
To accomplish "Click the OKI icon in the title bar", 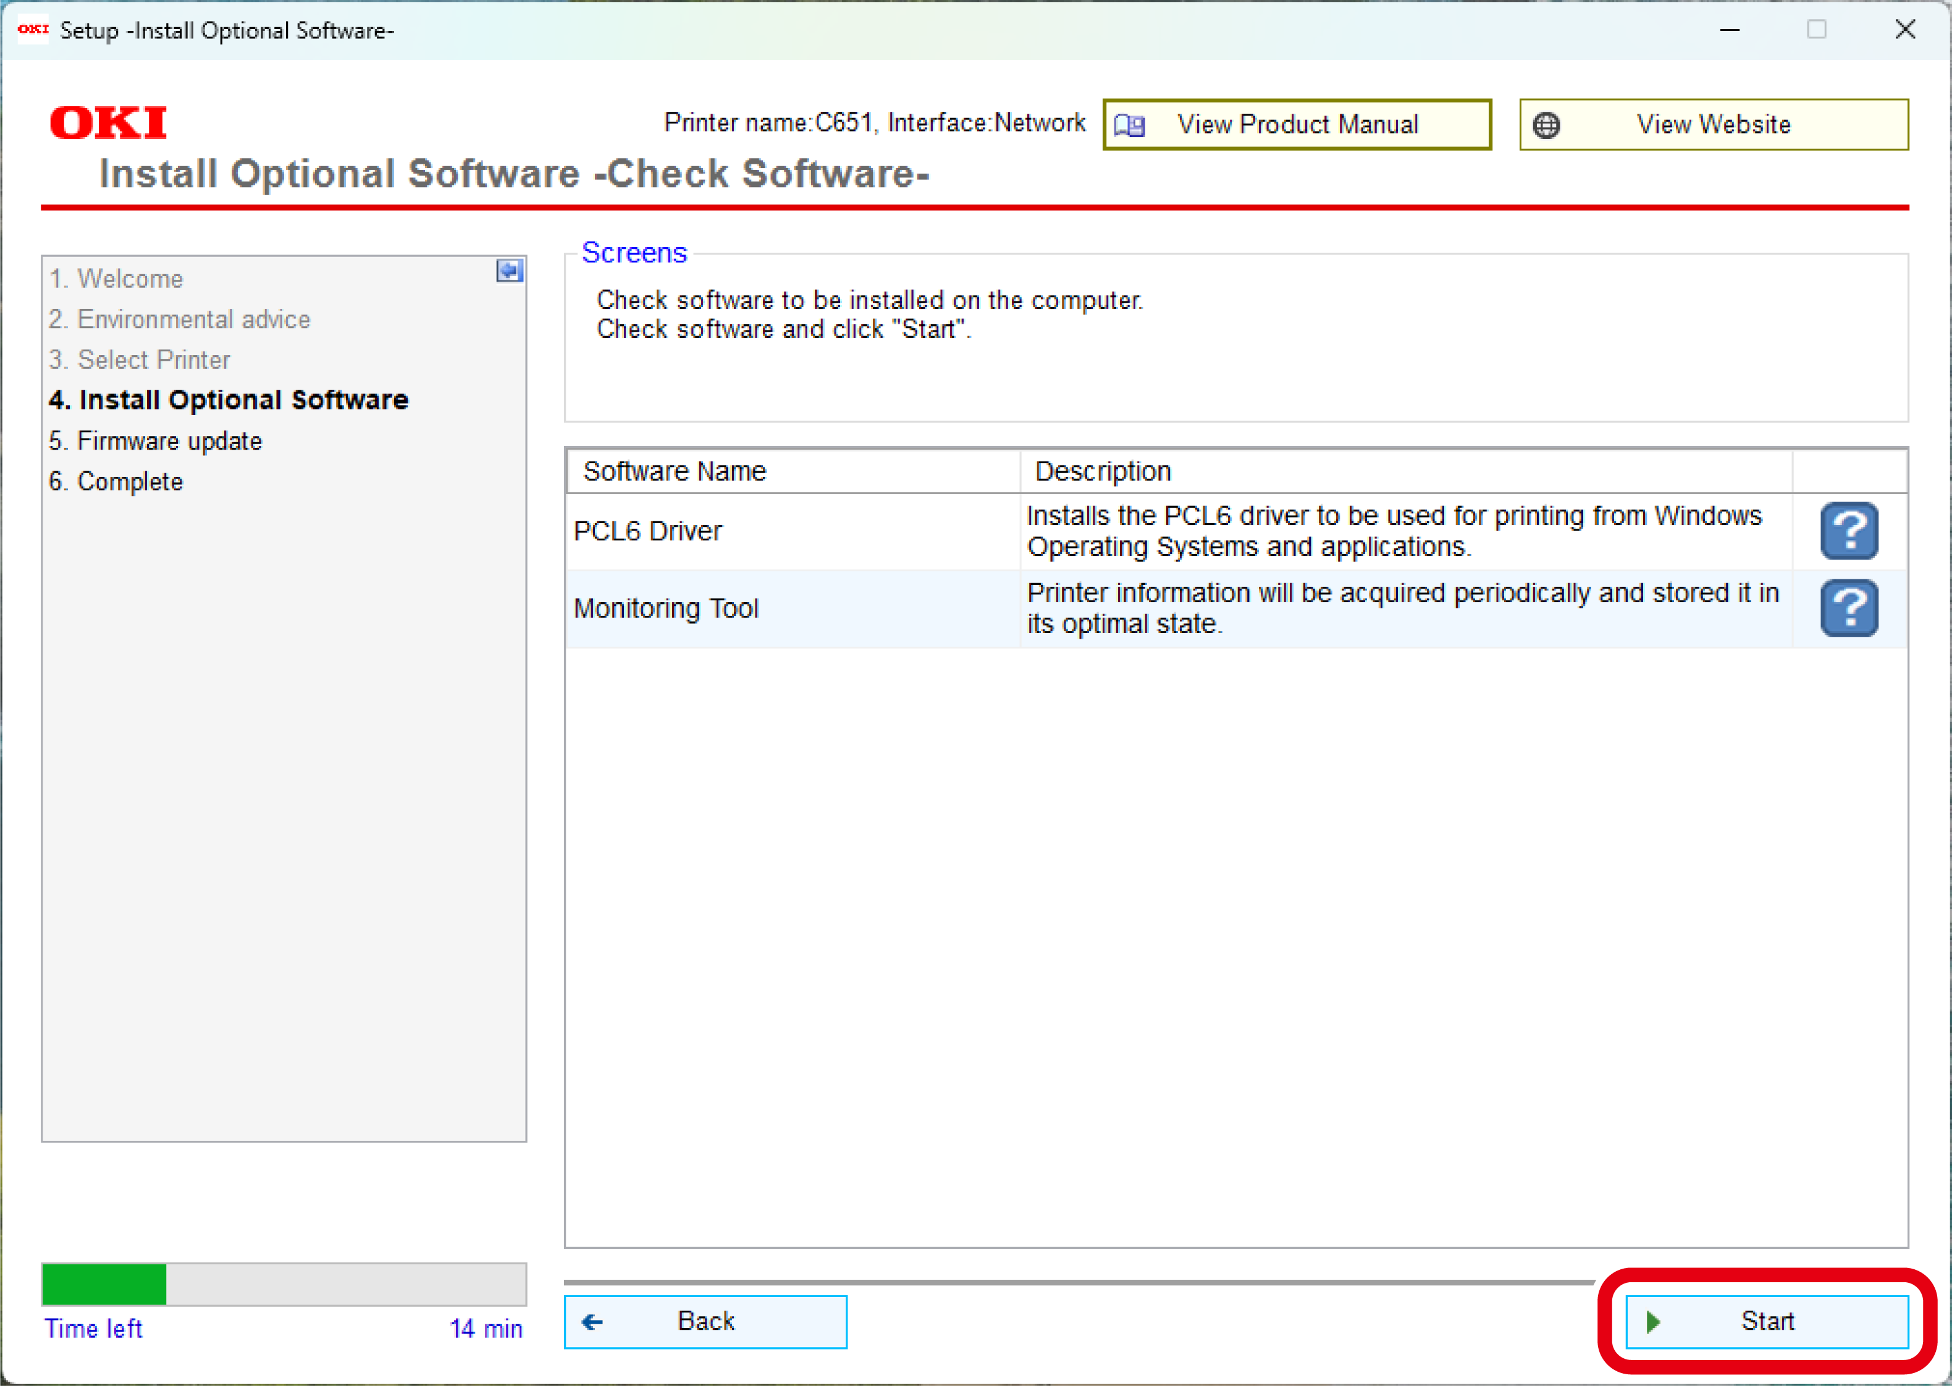I will (33, 30).
